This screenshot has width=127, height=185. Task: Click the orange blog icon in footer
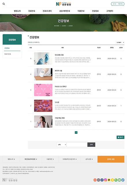pos(95,180)
